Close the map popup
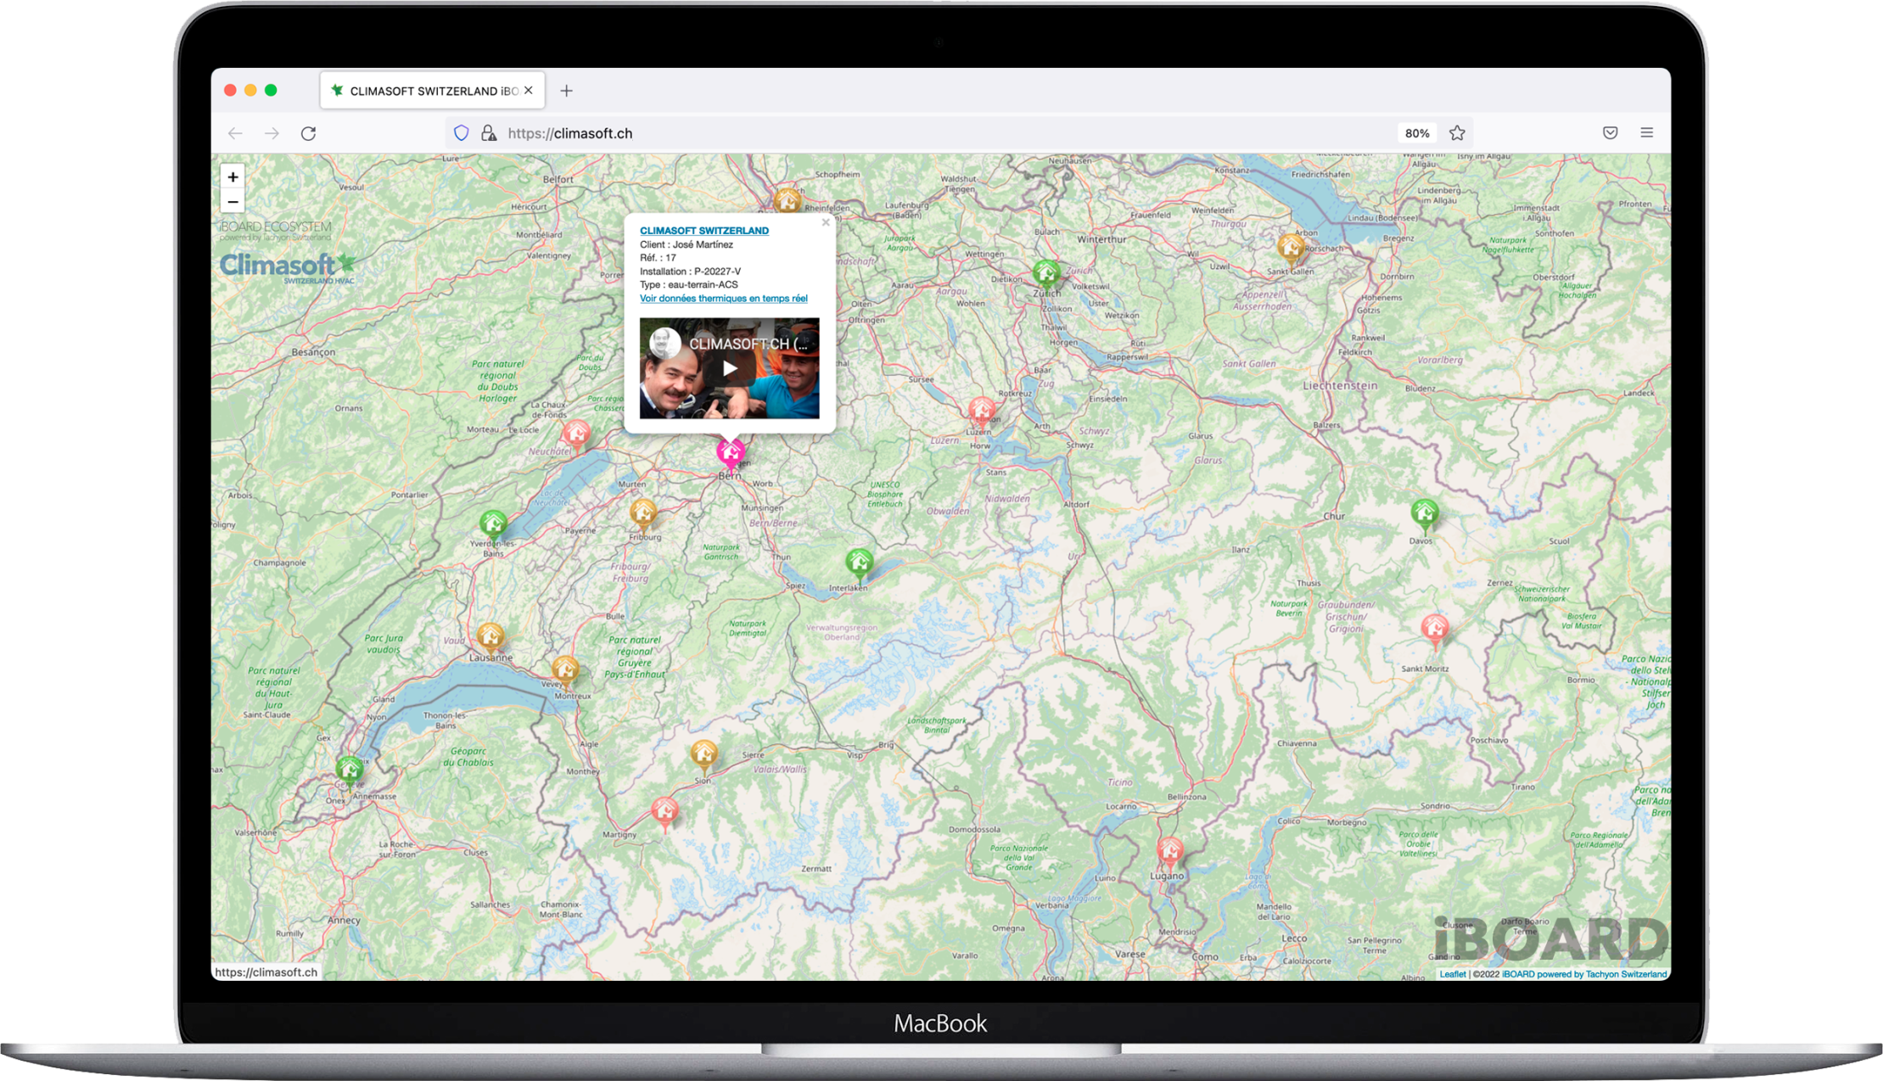Image resolution: width=1883 pixels, height=1081 pixels. (x=826, y=222)
